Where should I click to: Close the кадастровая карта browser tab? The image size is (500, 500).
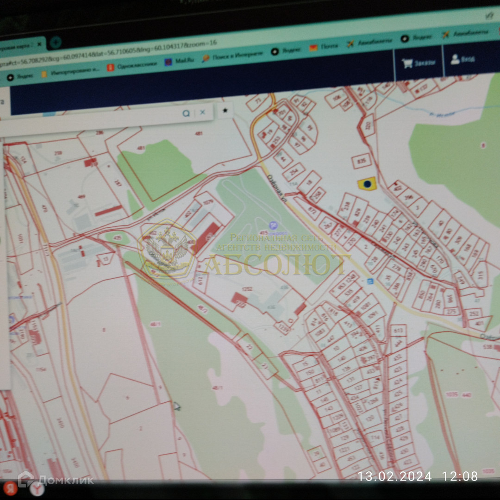coord(39,44)
